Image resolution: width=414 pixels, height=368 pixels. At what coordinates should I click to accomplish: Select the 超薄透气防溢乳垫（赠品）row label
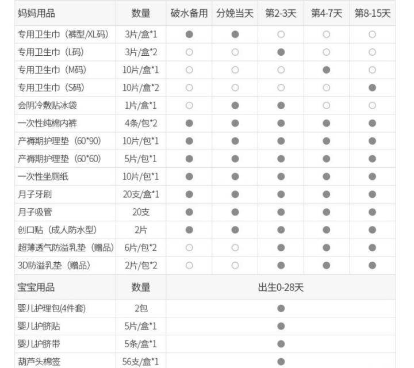click(66, 248)
